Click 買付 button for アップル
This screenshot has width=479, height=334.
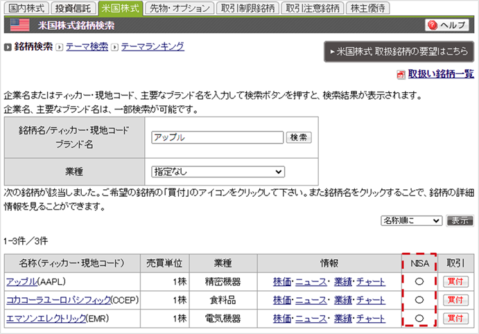pos(455,281)
